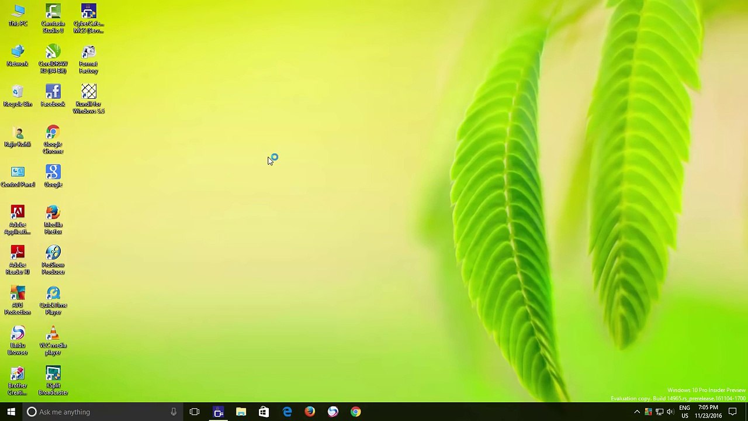
Task: Select the Brother Creative desktop shortcut
Action: (x=18, y=381)
